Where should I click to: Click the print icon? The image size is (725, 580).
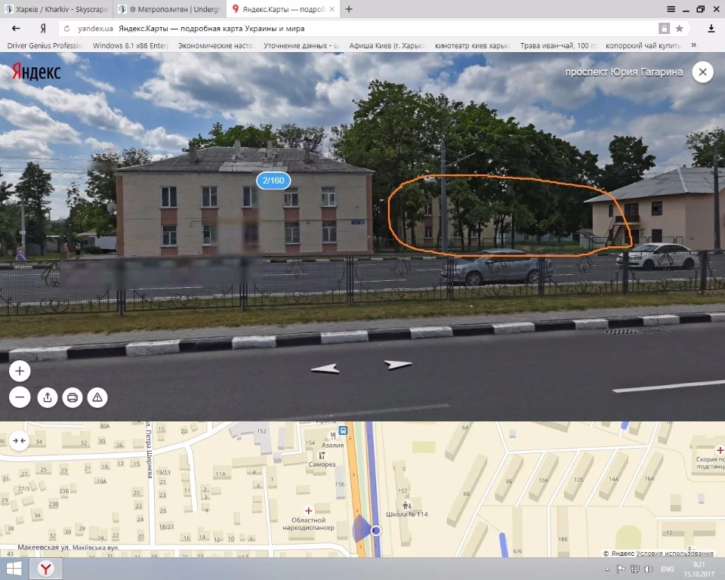click(72, 397)
